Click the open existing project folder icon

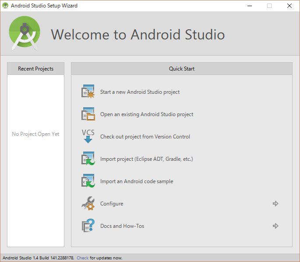(88, 114)
